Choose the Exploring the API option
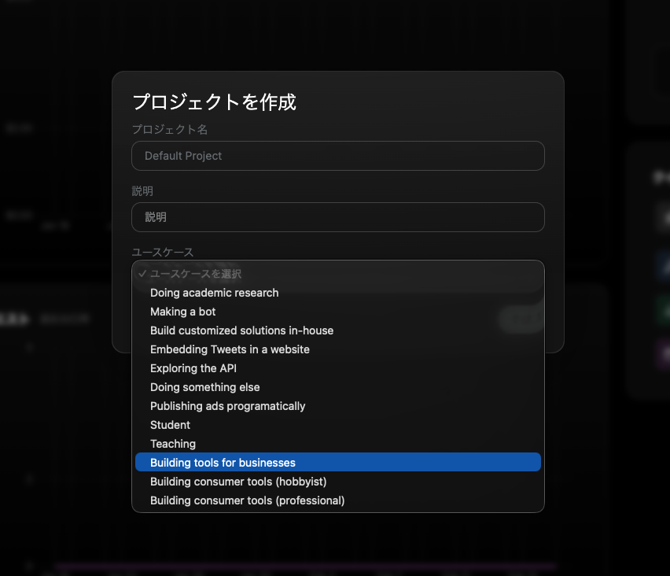This screenshot has height=576, width=670. point(193,368)
